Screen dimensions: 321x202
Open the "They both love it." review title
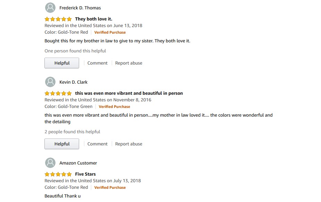94,19
